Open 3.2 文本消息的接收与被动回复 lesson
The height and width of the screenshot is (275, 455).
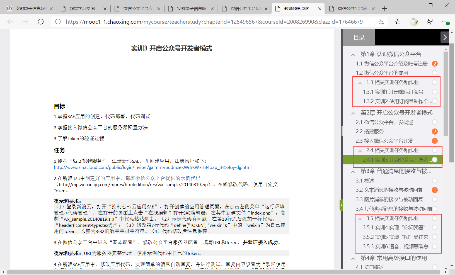(x=389, y=190)
